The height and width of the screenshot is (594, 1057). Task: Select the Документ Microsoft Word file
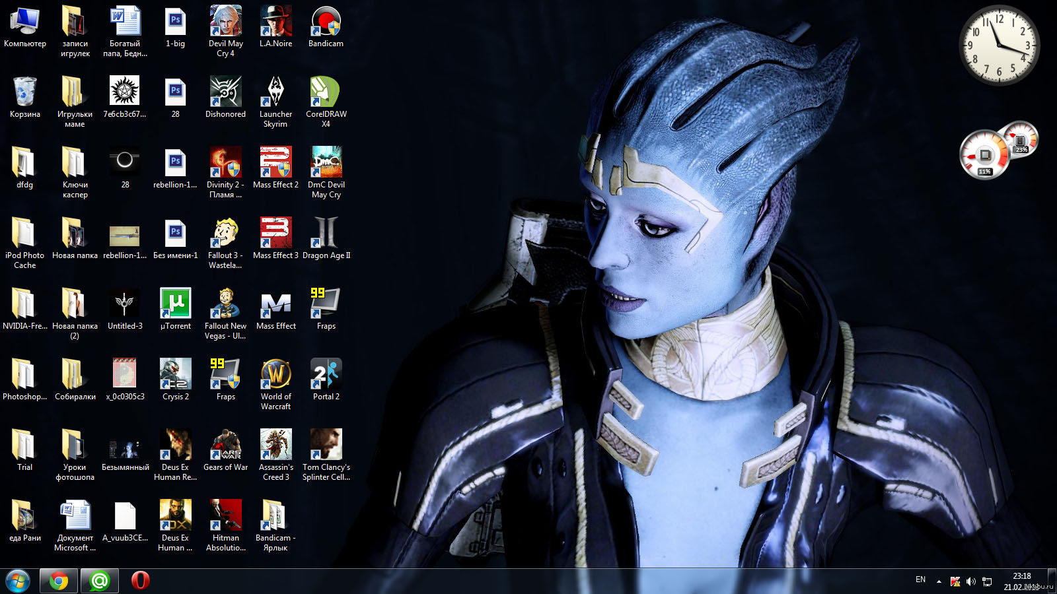tap(75, 525)
